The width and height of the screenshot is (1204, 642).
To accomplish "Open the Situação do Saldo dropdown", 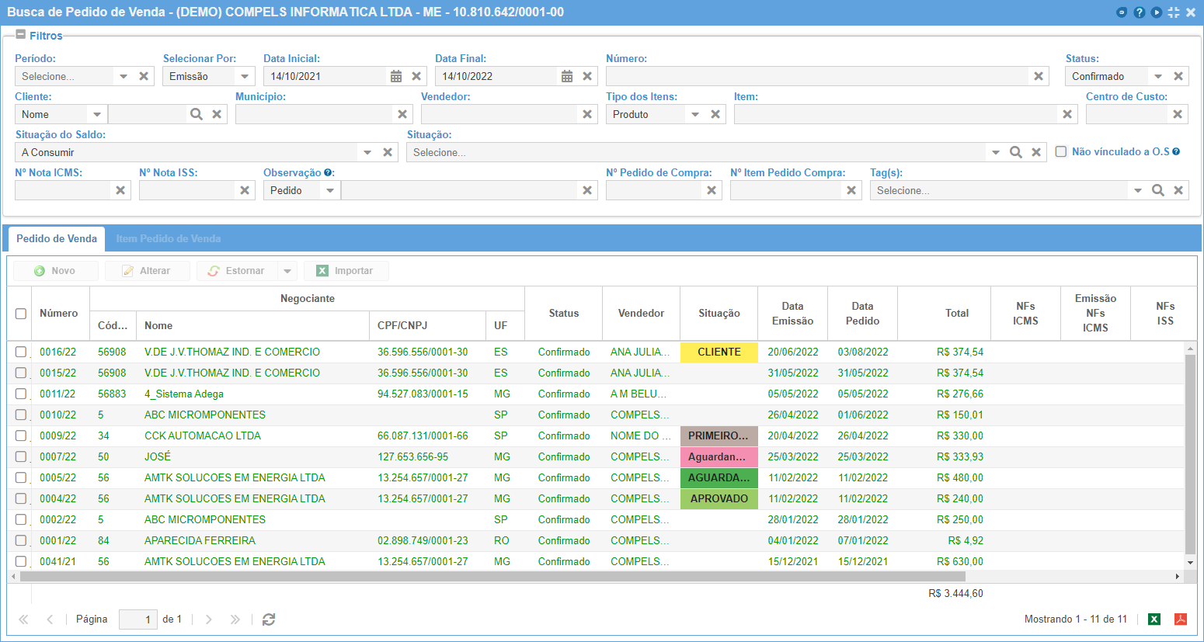I will coord(367,152).
